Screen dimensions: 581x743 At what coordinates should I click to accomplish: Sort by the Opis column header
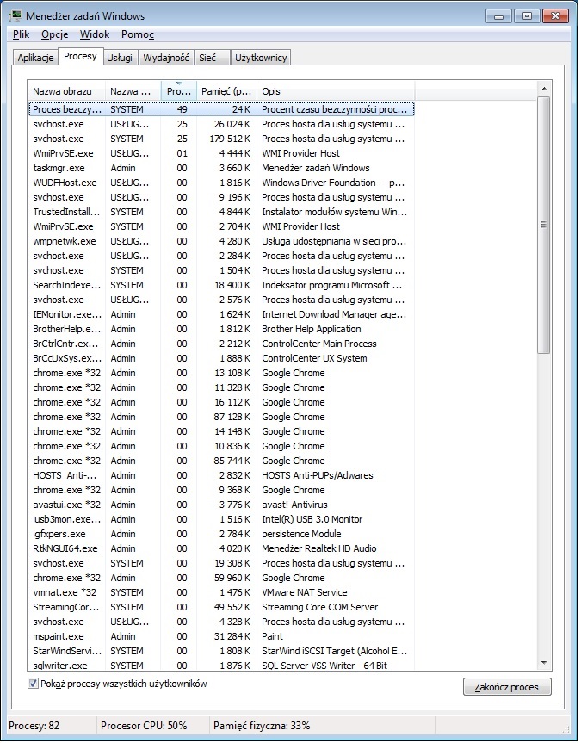tap(335, 91)
